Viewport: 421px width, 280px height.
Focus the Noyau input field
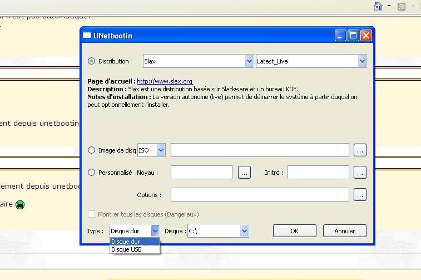201,173
